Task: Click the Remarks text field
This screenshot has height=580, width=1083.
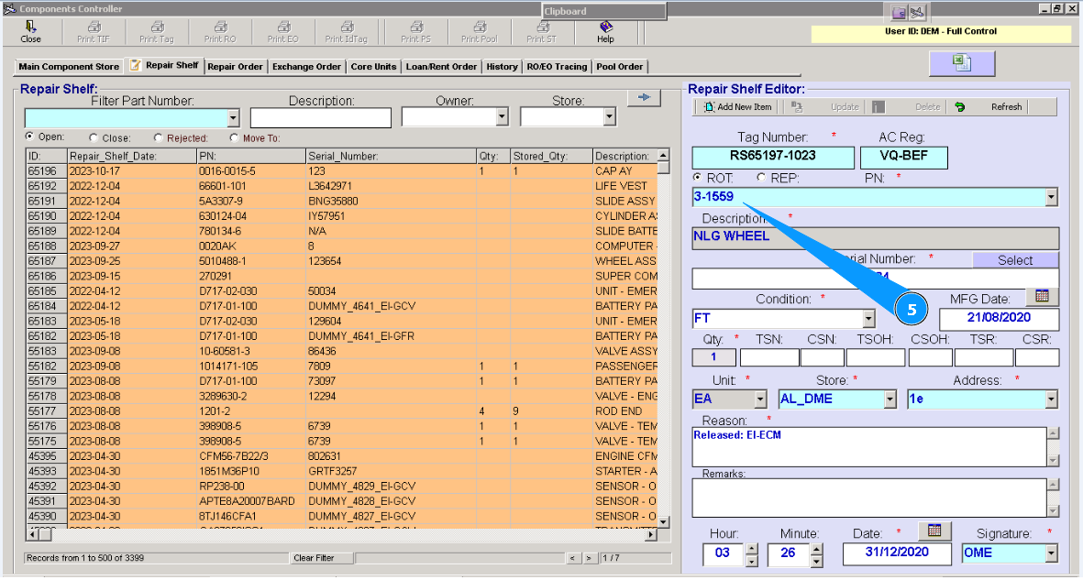Action: pyautogui.click(x=868, y=498)
